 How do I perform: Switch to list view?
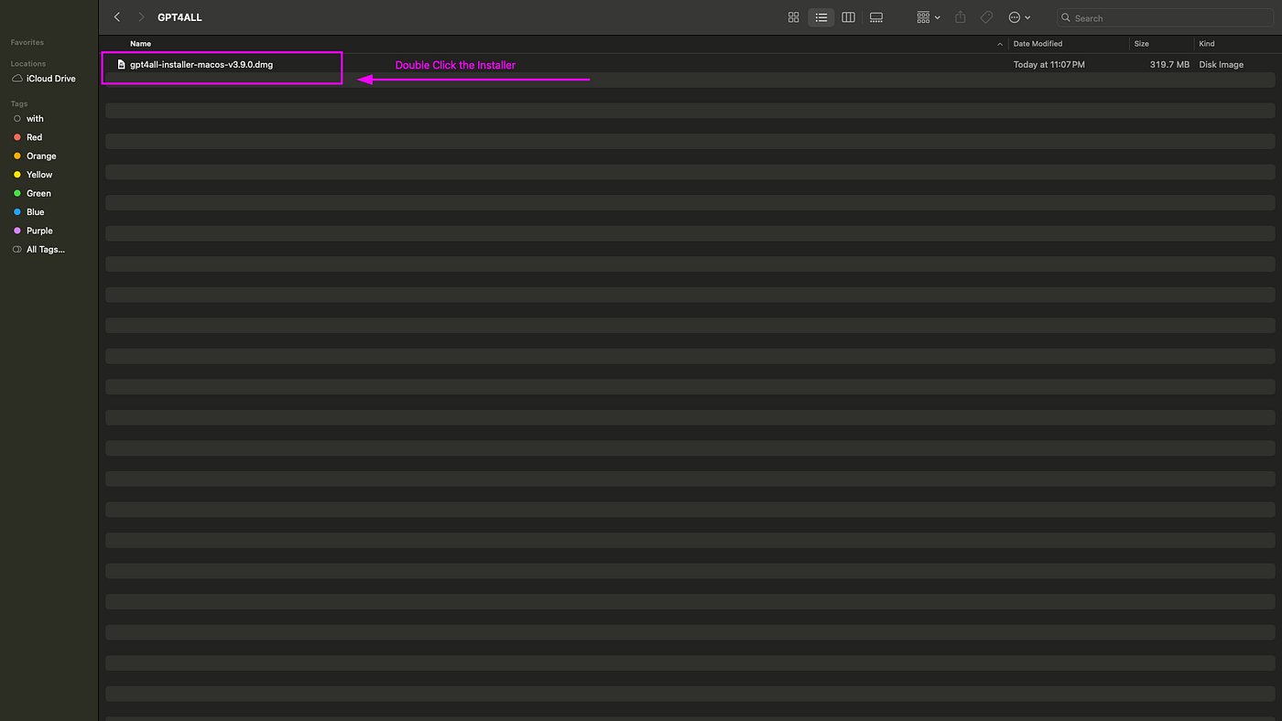click(821, 17)
